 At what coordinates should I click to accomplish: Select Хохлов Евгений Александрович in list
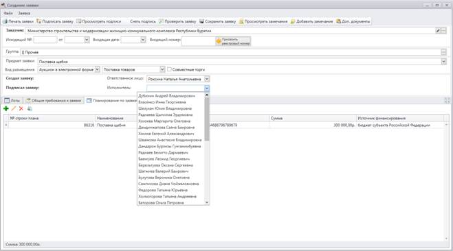170,134
